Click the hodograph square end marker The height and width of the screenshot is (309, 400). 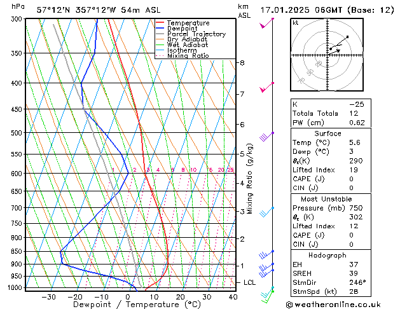pyautogui.click(x=347, y=37)
